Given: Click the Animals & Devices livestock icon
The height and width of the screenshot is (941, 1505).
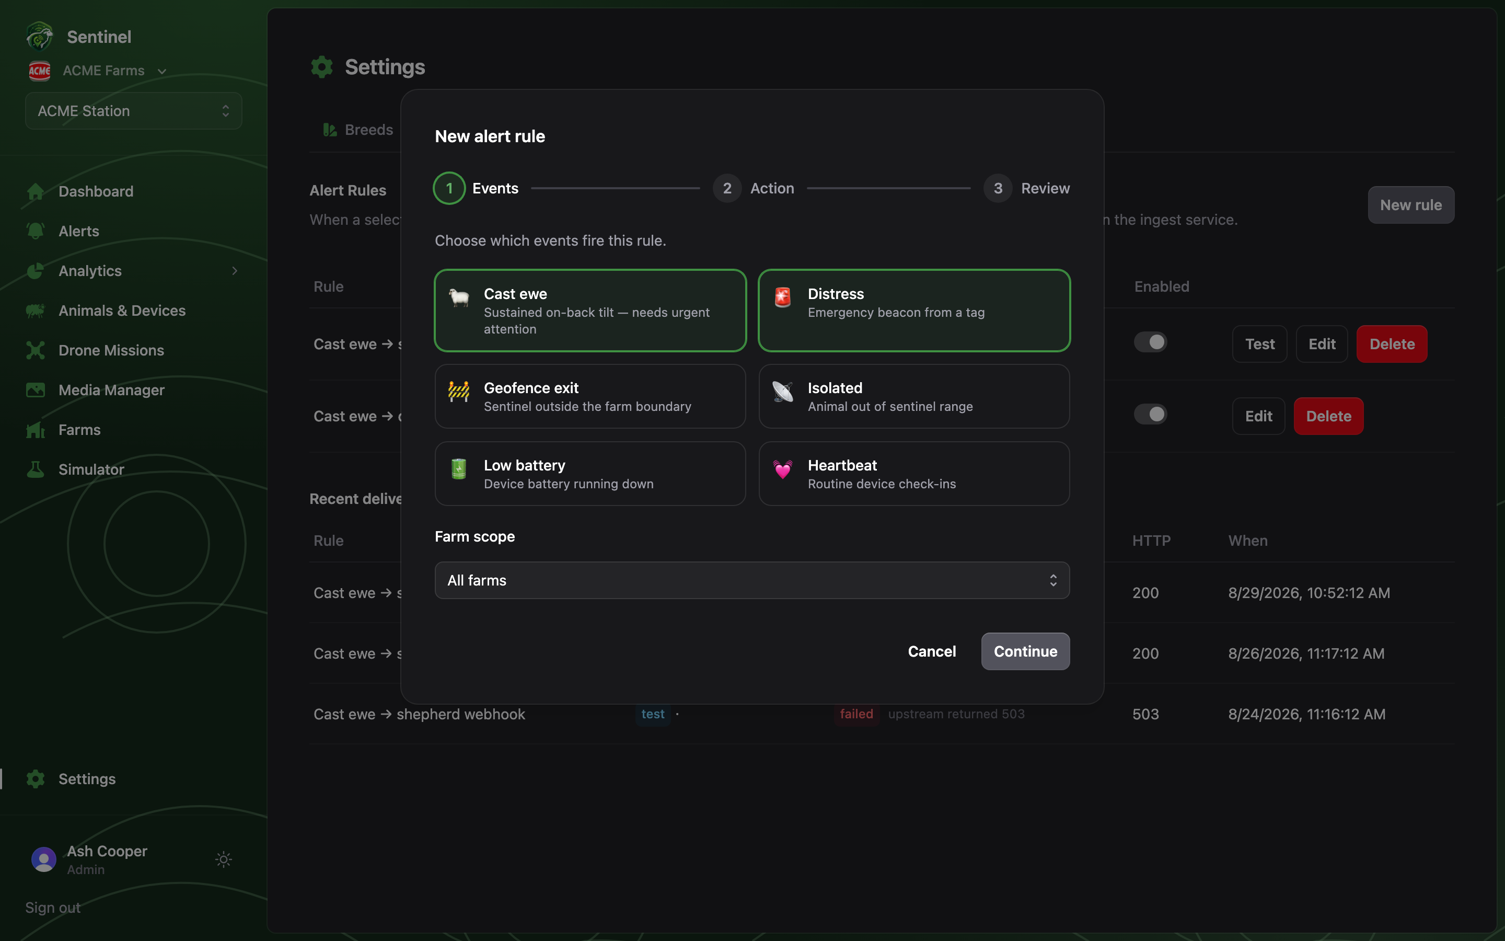Looking at the screenshot, I should [x=36, y=311].
